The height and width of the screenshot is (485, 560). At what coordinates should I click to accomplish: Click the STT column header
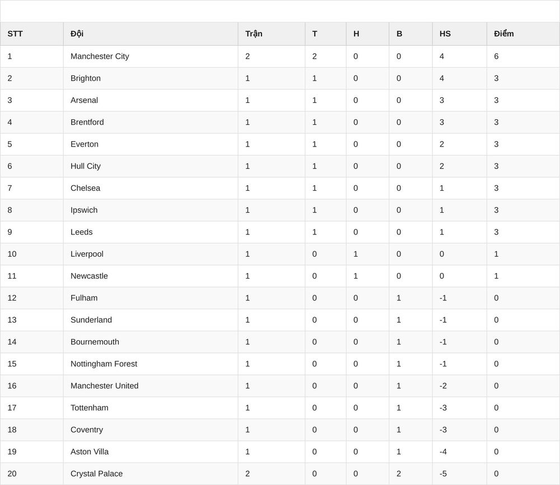click(15, 34)
